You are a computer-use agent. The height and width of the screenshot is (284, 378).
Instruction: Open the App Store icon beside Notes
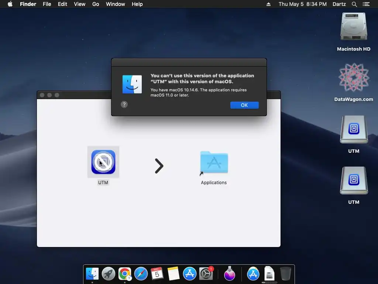pos(189,274)
